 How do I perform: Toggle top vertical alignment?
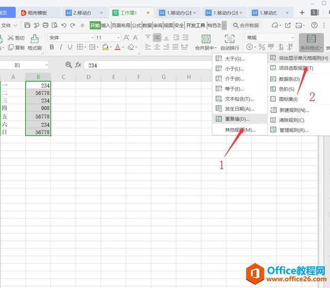pos(148,38)
